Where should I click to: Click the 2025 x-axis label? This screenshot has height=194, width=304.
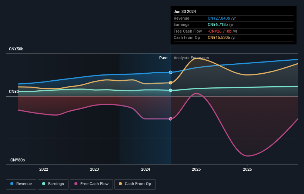[x=196, y=169]
